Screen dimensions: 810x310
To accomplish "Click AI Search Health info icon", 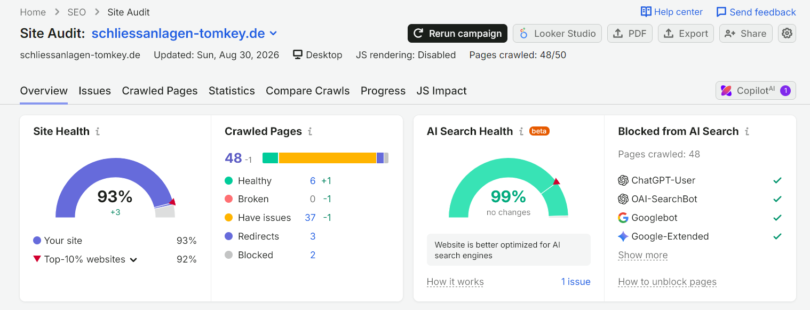I will tap(521, 131).
